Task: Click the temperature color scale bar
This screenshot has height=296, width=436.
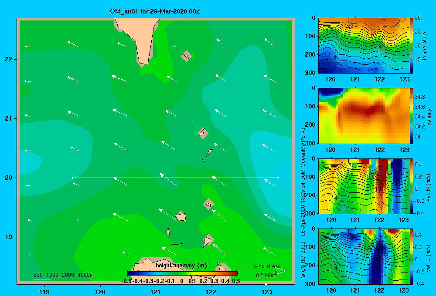Action: coord(412,46)
